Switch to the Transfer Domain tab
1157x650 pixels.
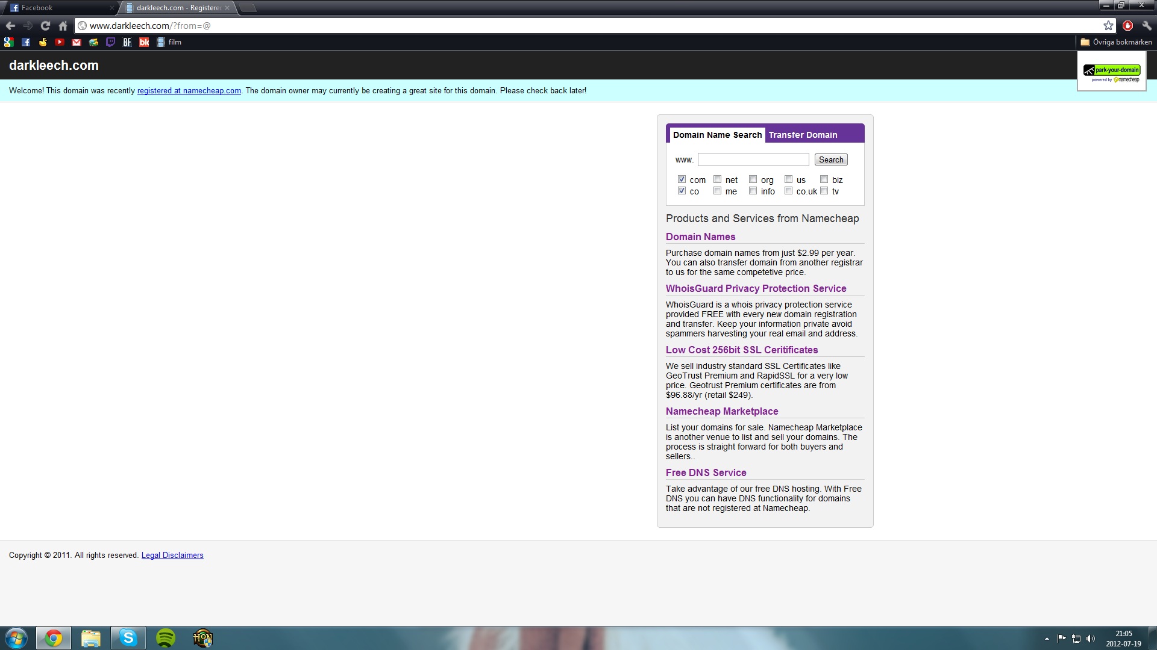(803, 135)
